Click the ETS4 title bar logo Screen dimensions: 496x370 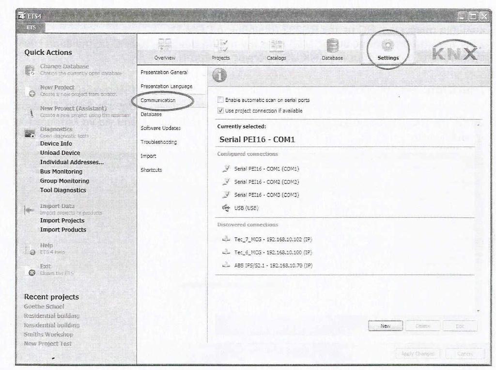click(21, 15)
